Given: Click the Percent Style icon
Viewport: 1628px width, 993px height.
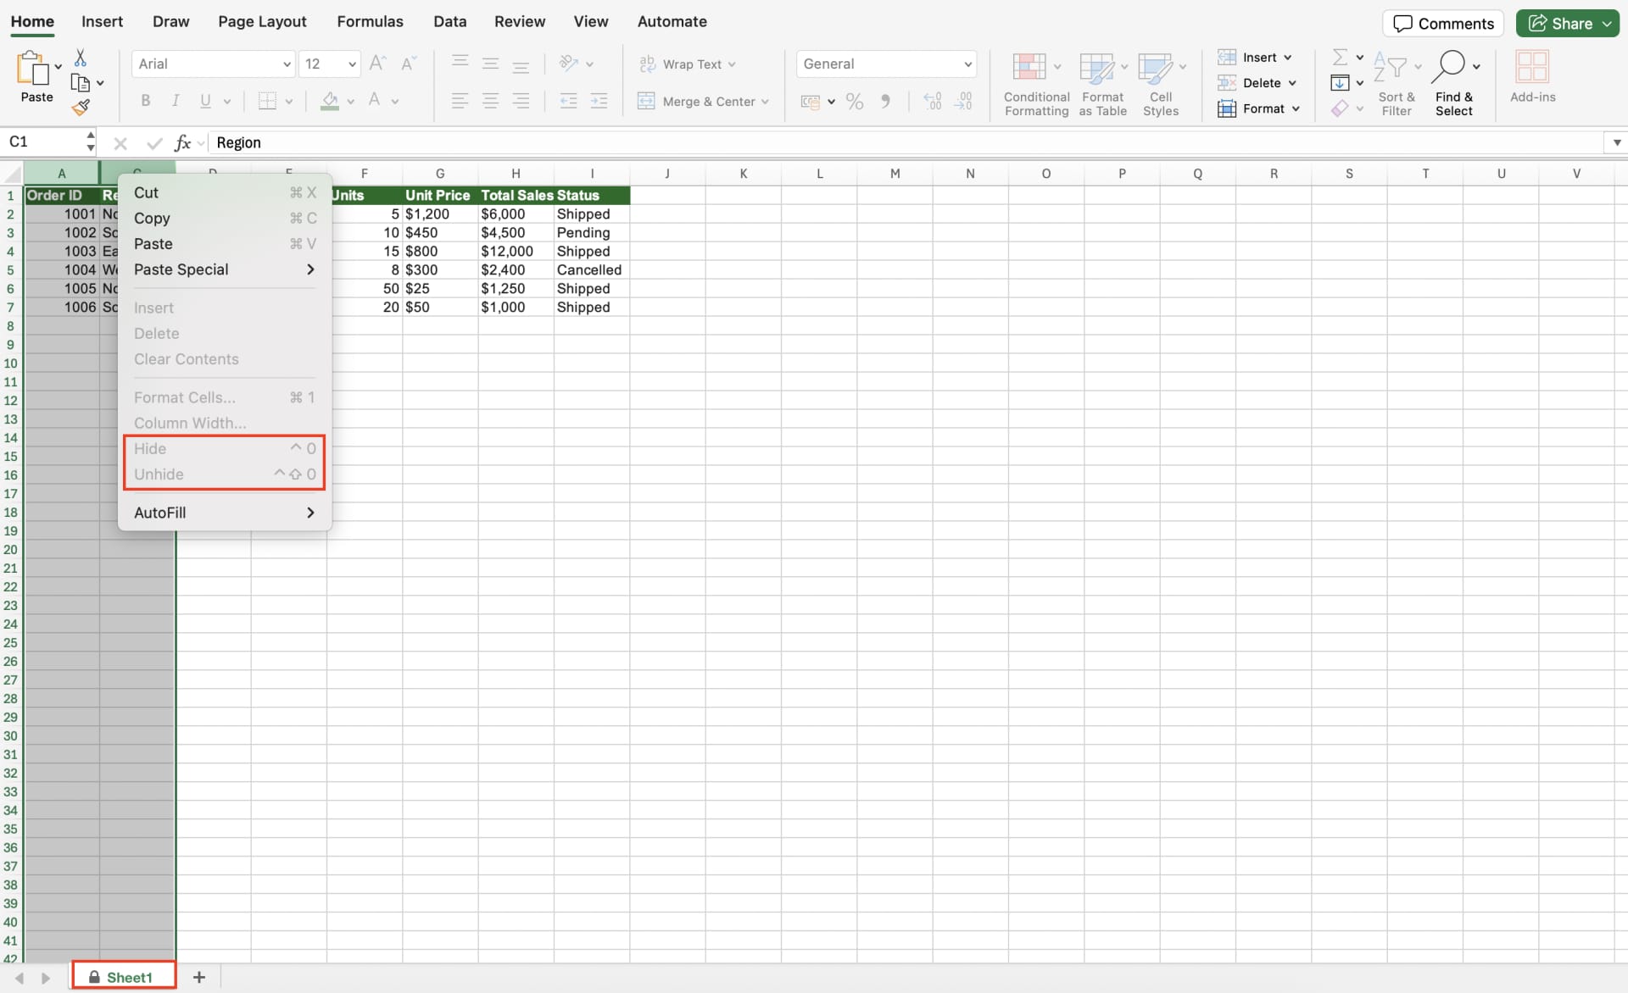Looking at the screenshot, I should [x=854, y=102].
